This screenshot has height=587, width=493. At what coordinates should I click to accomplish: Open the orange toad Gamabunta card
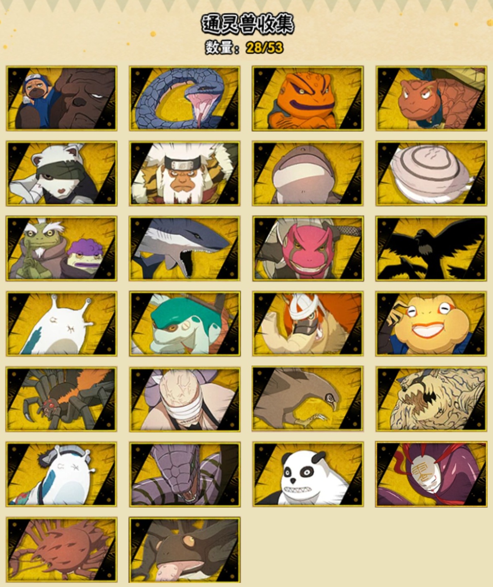(x=308, y=99)
